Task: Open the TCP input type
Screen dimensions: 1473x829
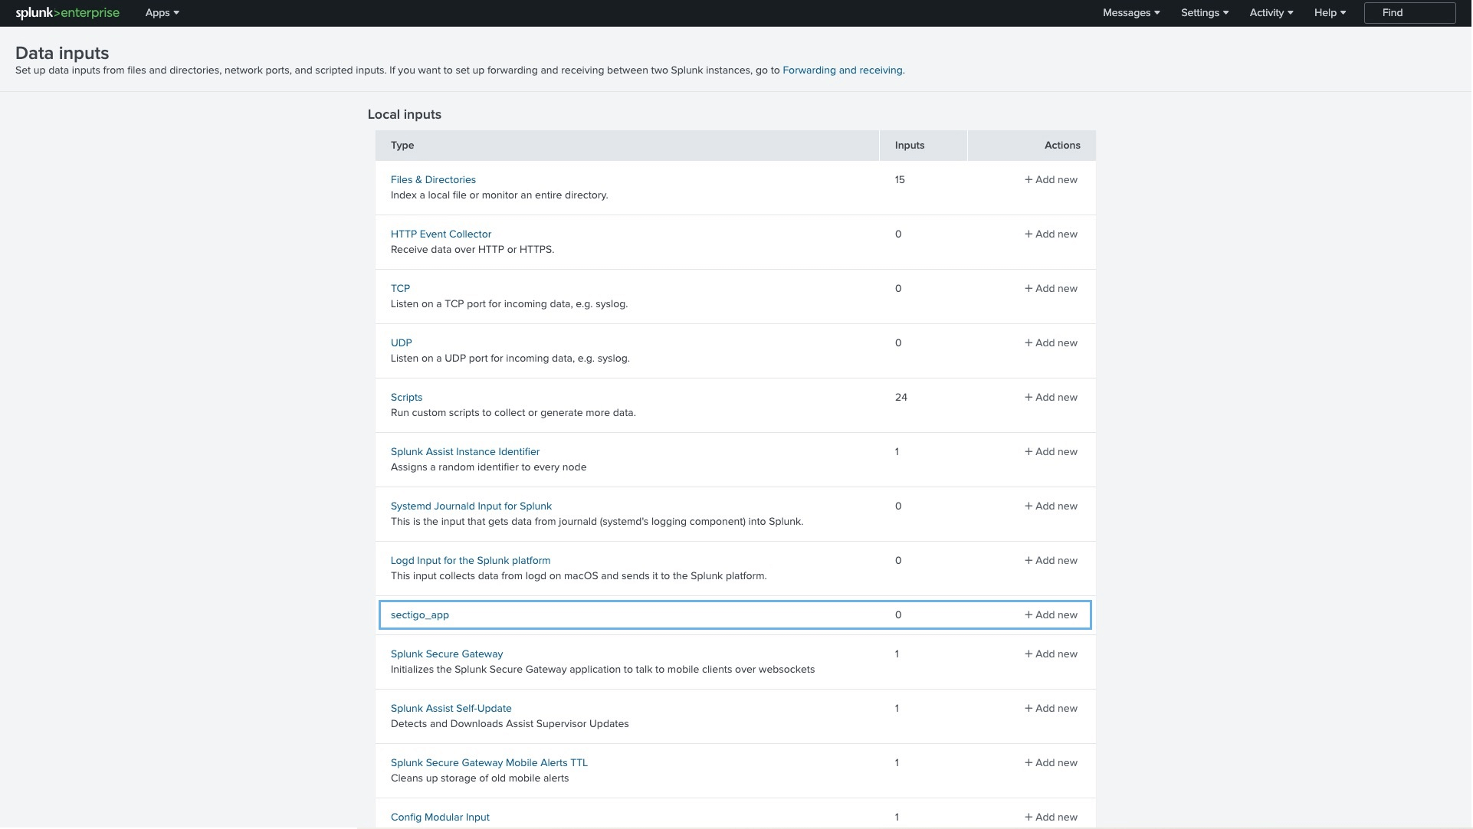Action: [400, 289]
